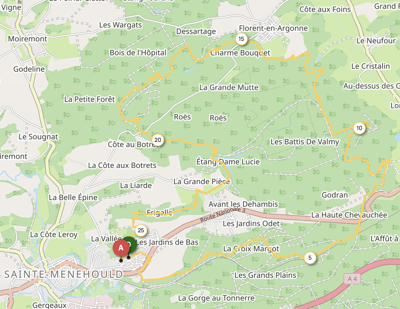
Task: Click the Route Nationale 3 road label
Action: click(x=222, y=215)
